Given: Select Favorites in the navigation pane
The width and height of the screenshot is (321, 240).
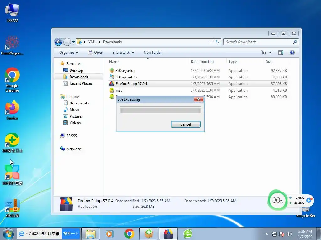Looking at the screenshot, I should pyautogui.click(x=71, y=64).
